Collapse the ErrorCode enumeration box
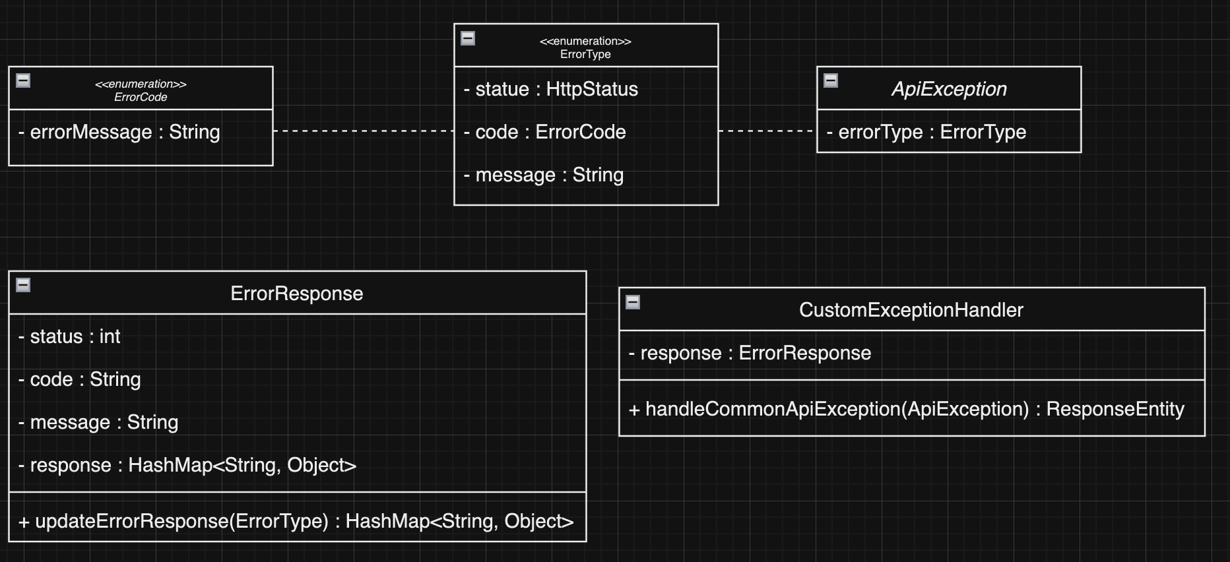Screen dimensions: 1230x562 pyautogui.click(x=23, y=80)
